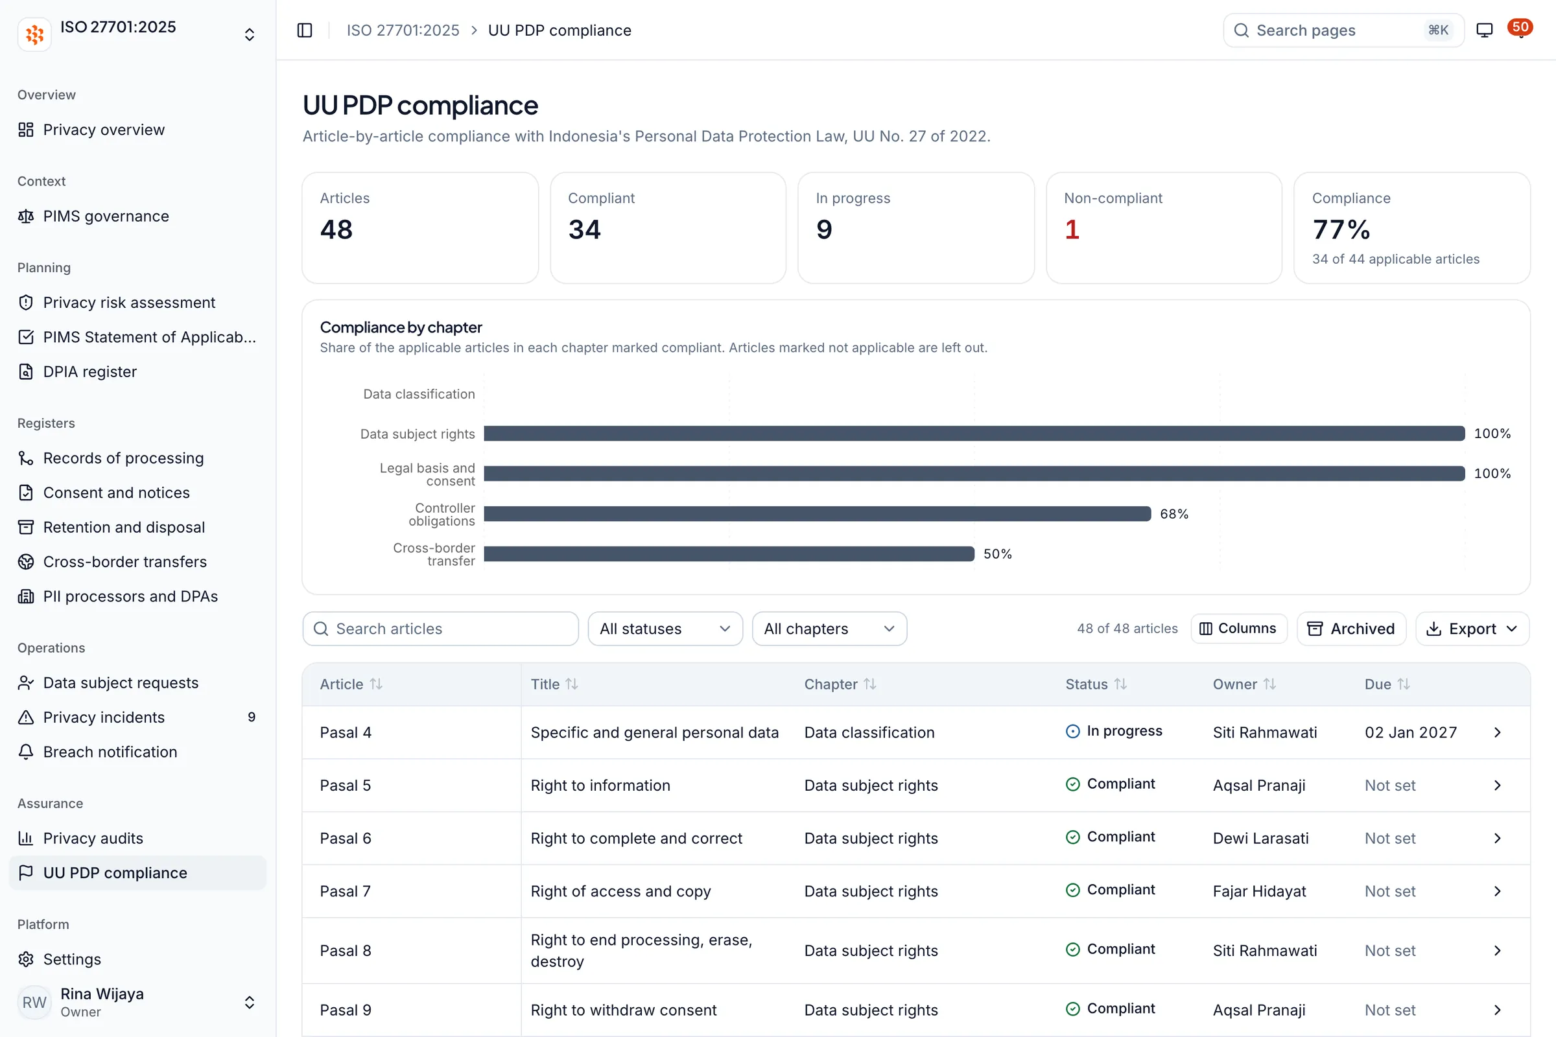Click the Settings gear icon

pos(26,959)
